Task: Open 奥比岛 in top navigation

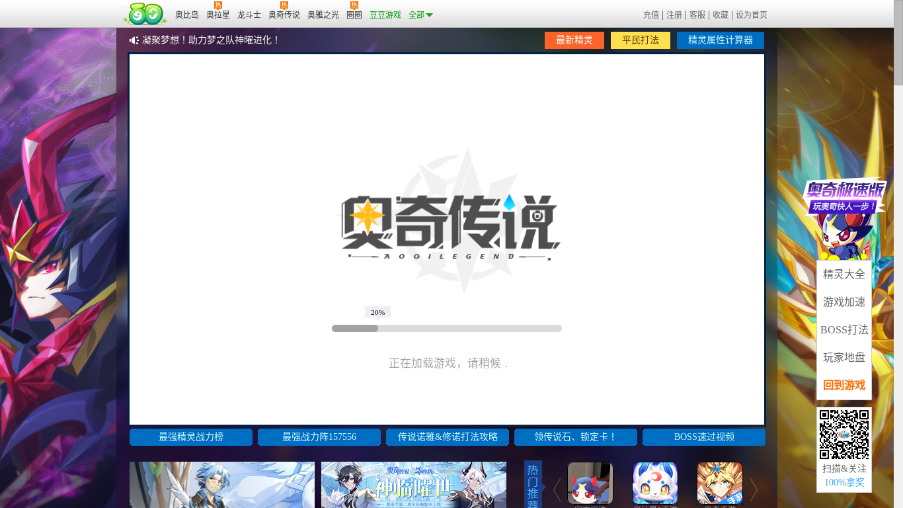Action: click(x=187, y=15)
